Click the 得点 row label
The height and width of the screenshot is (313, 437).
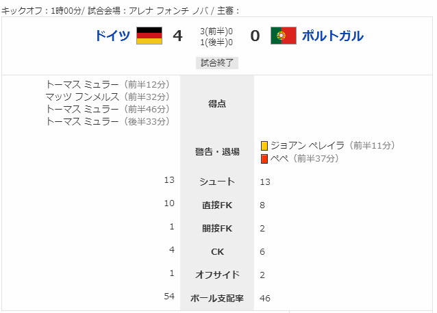217,103
